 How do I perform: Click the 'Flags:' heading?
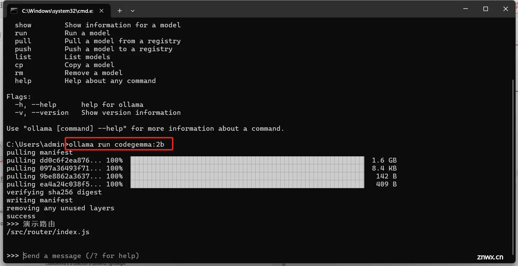pyautogui.click(x=19, y=97)
